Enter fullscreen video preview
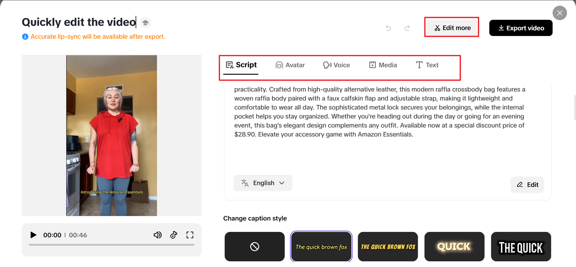 pos(190,235)
